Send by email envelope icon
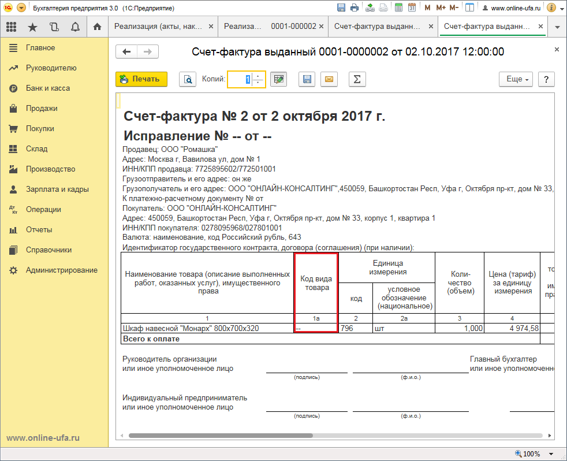The image size is (567, 461). click(329, 79)
